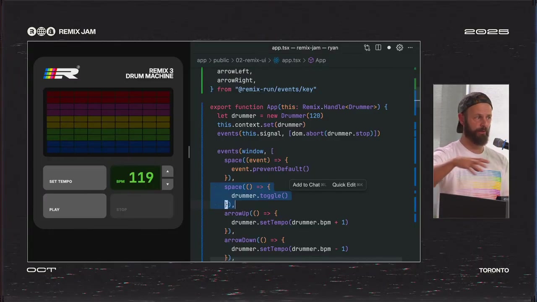Click events(window, [ line

(245, 151)
